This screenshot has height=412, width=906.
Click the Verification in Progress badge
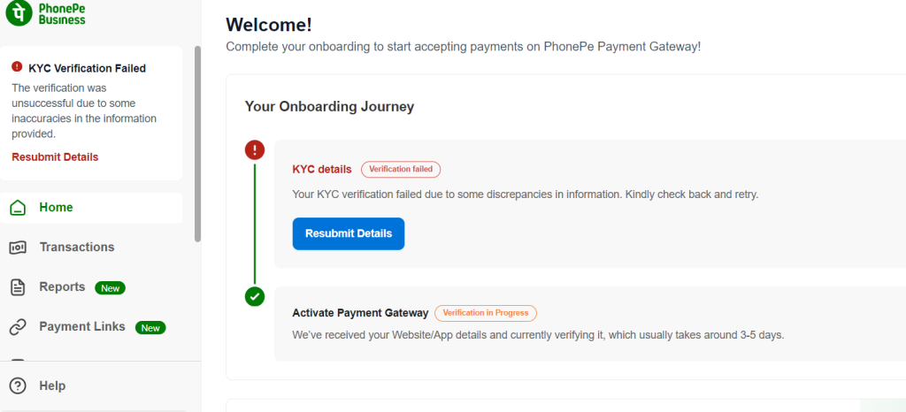pos(485,313)
